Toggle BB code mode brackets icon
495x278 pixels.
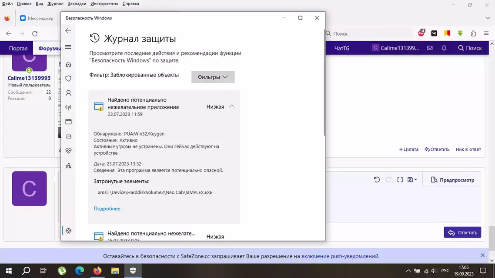[x=400, y=180]
